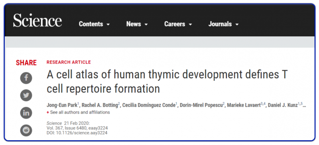Click author Cecilia Domínguez Conde

(x=148, y=105)
